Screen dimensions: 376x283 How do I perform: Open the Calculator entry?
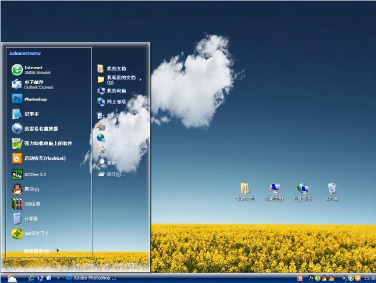coord(25,218)
